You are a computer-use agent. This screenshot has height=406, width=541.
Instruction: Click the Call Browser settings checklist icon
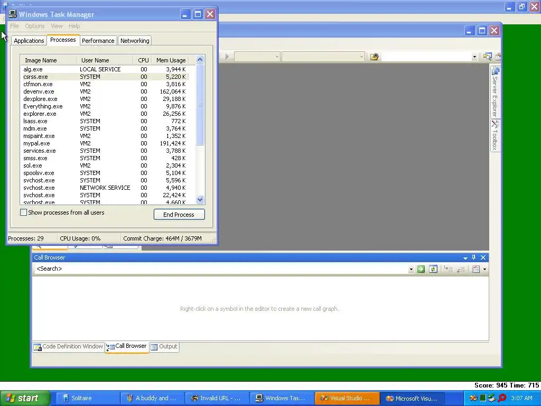pyautogui.click(x=476, y=269)
